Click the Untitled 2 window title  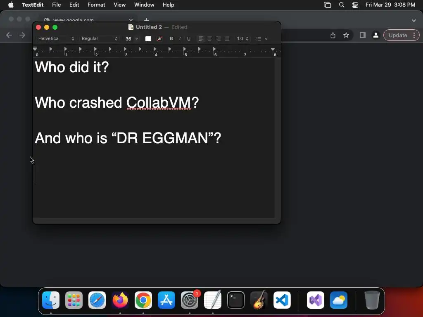pos(149,27)
